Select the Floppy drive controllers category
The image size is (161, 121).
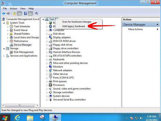66,48
